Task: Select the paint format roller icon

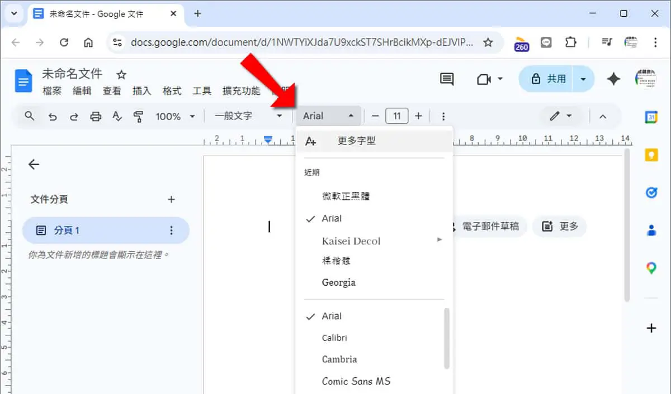Action: coord(139,117)
